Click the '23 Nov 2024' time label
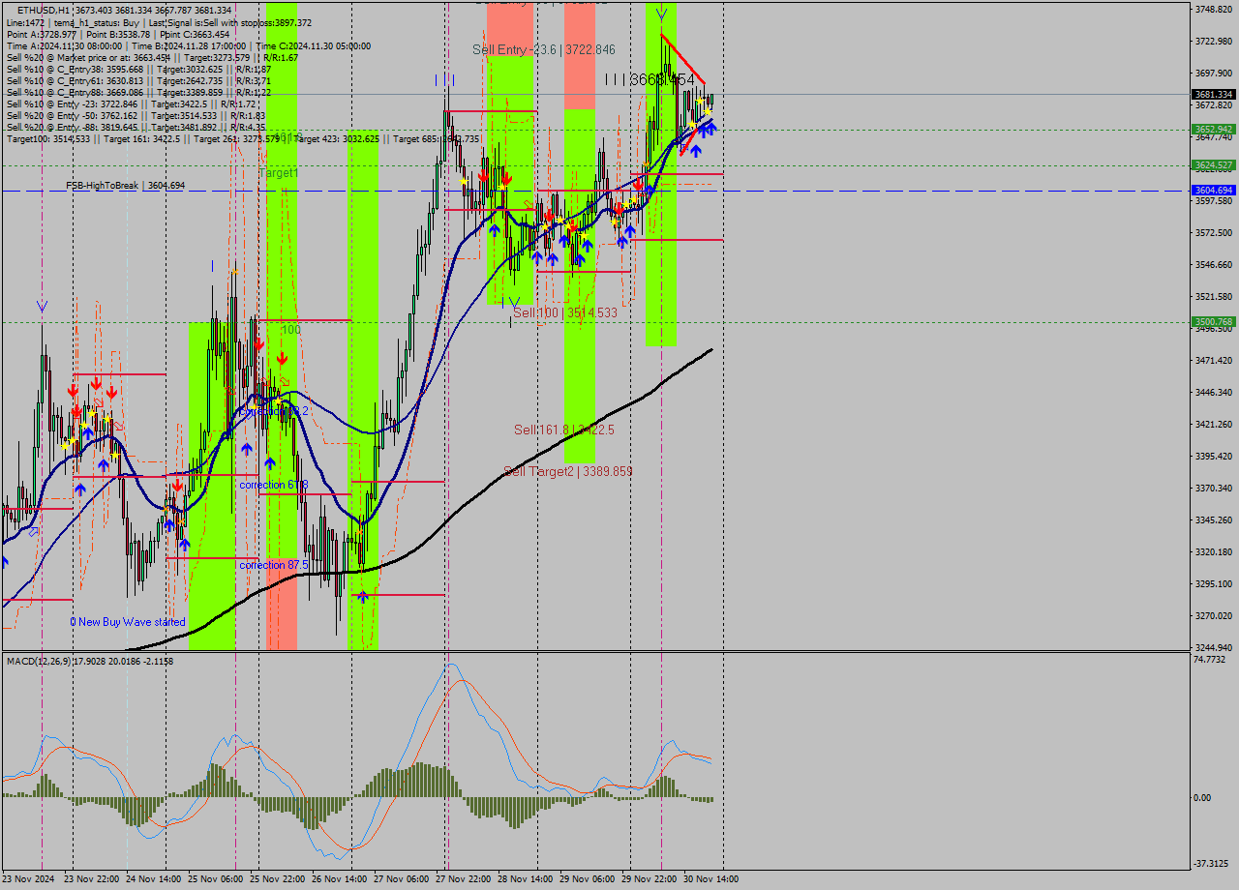1239x890 pixels. (29, 879)
